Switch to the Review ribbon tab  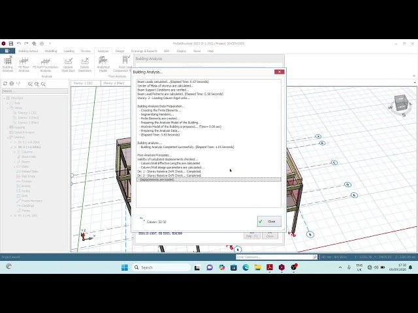pos(86,51)
